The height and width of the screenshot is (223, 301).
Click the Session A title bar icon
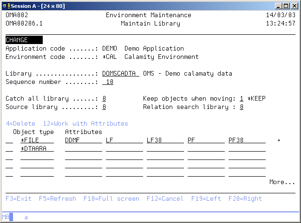6,5
